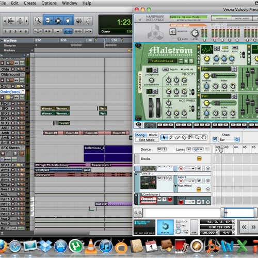Open the Create menu
This screenshot has height=258, width=258.
click(30, 3)
